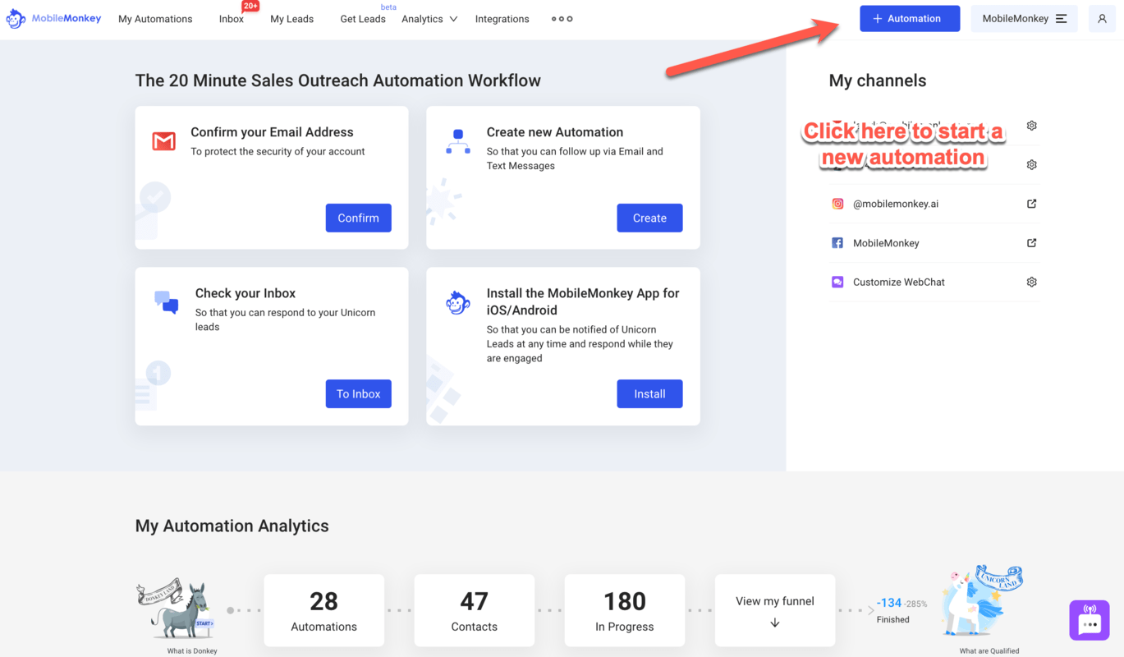Create a new automation from the card
1124x657 pixels.
pyautogui.click(x=649, y=218)
